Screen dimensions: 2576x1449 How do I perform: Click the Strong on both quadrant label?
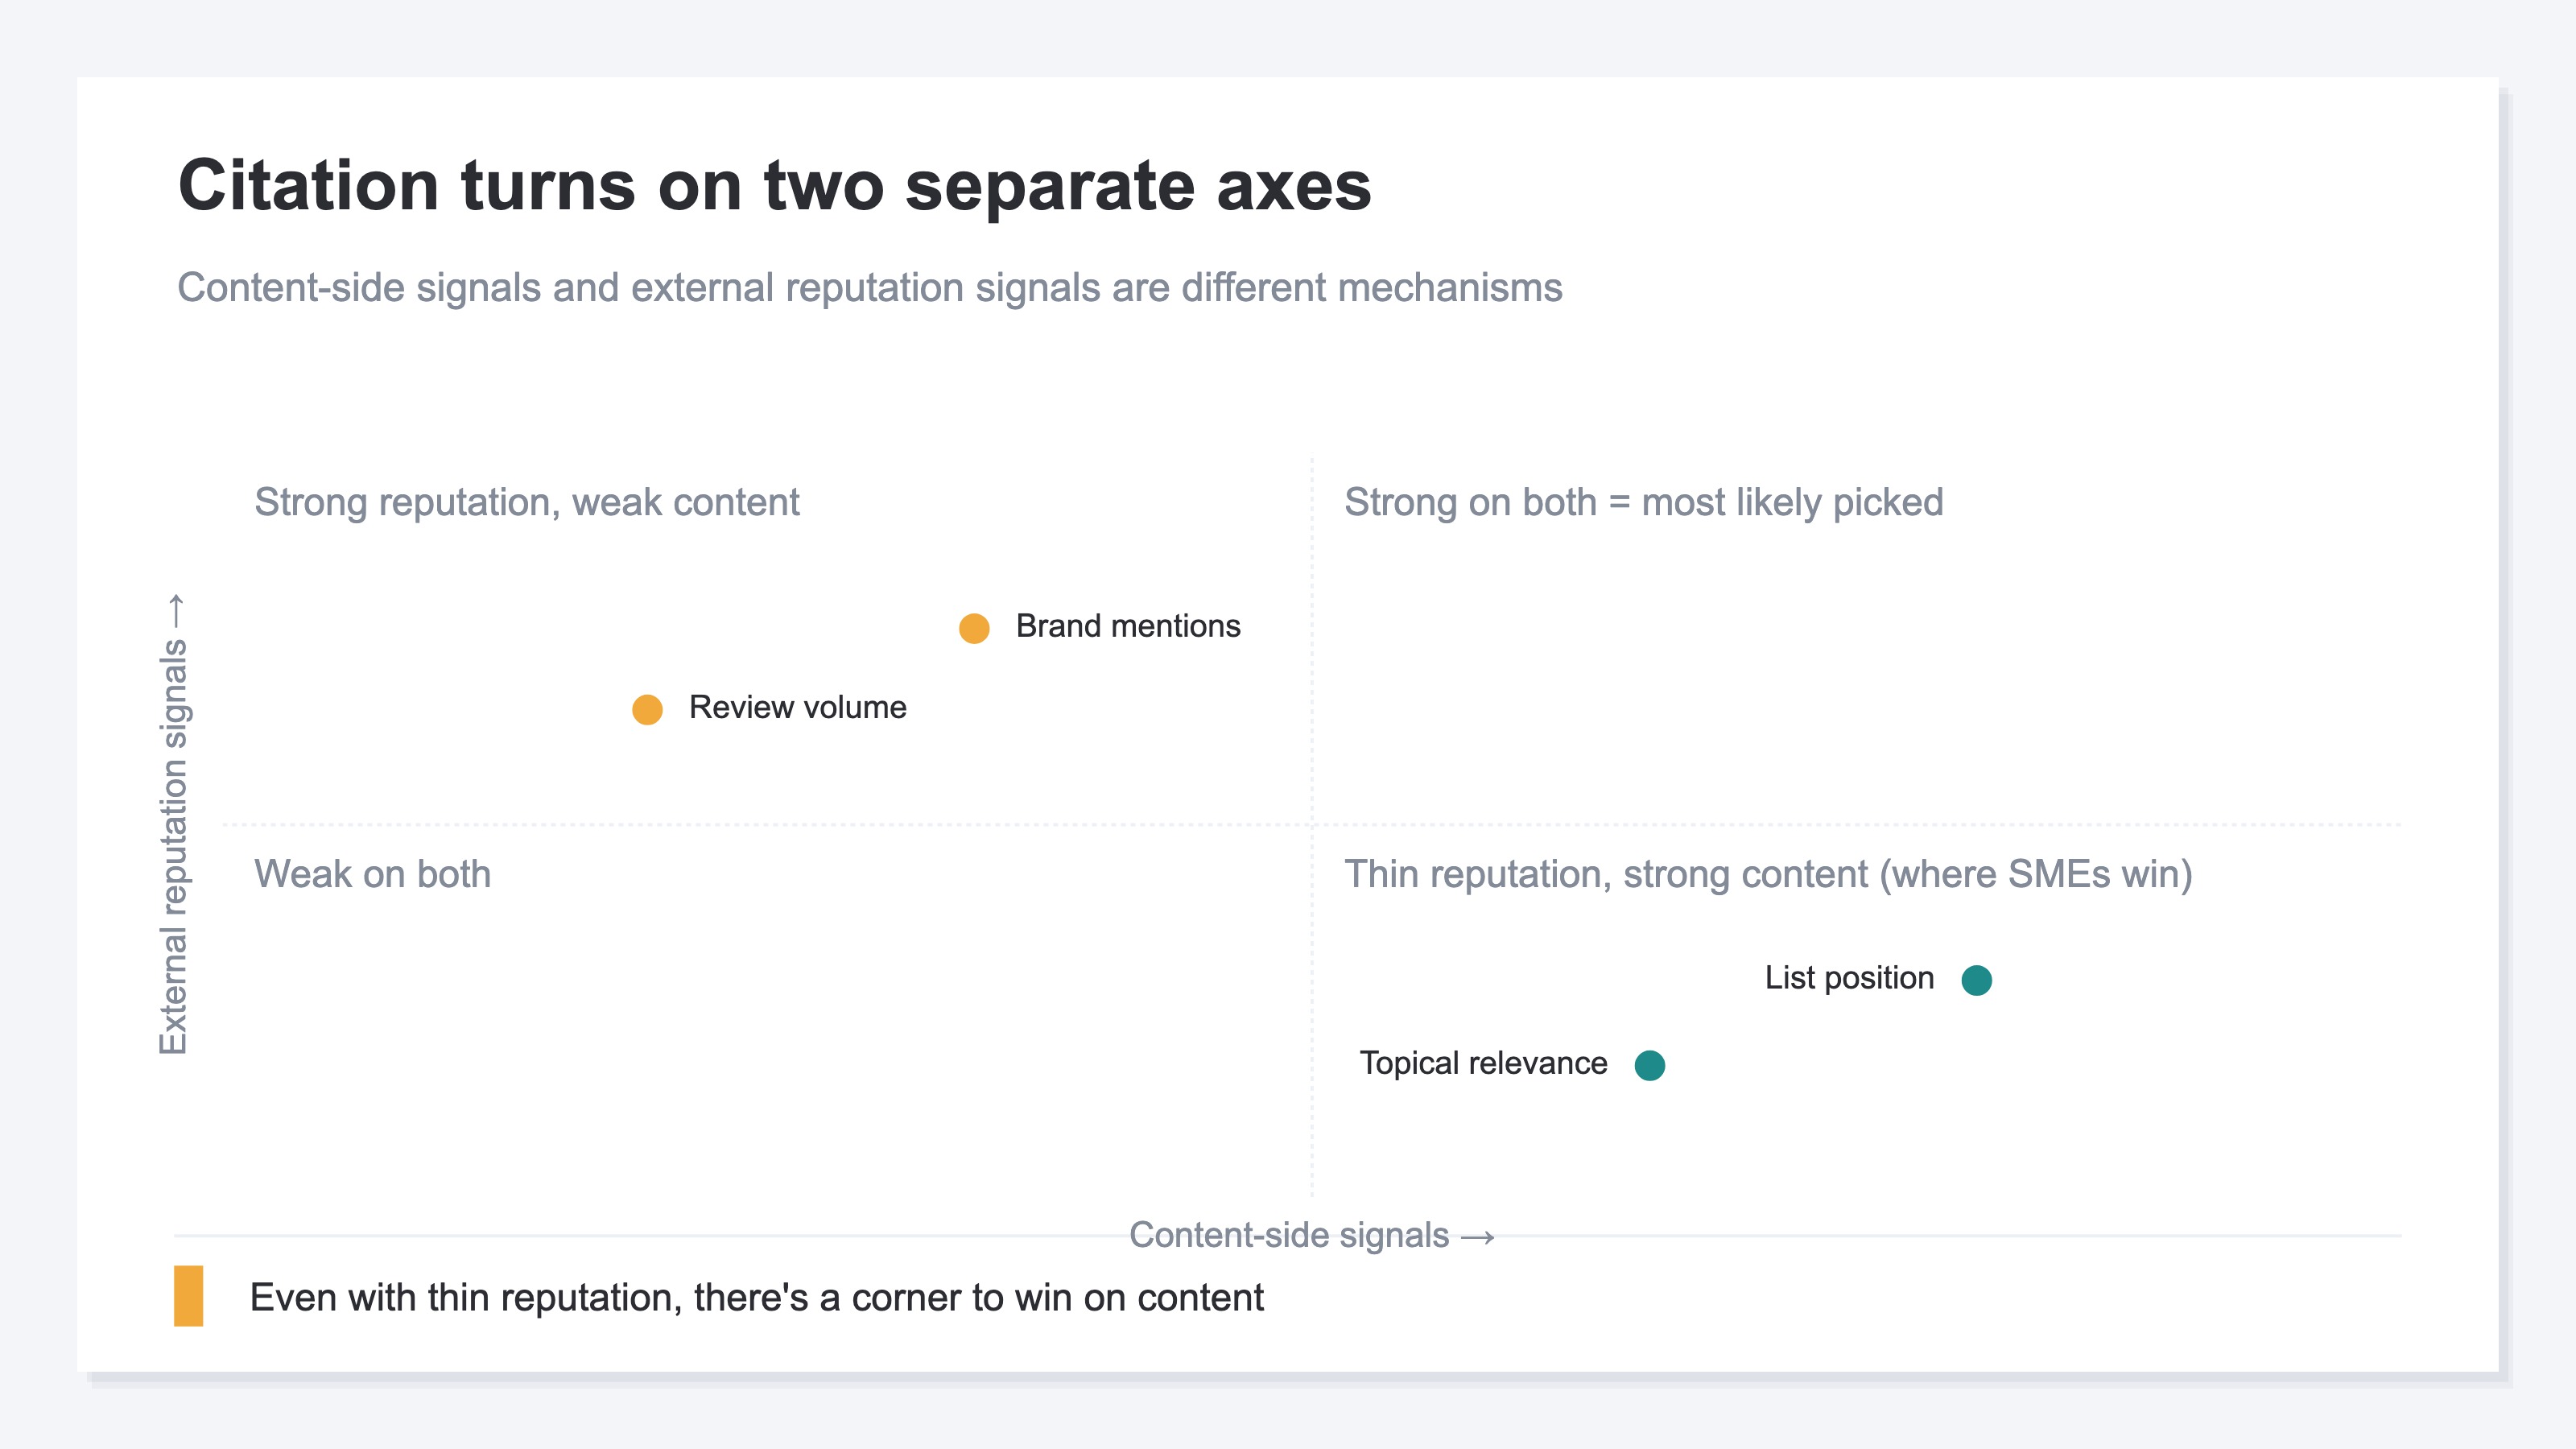click(1643, 503)
